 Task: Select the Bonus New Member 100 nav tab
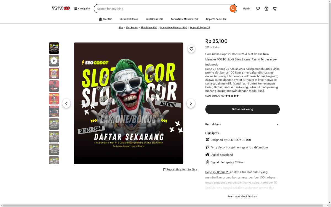point(184,19)
